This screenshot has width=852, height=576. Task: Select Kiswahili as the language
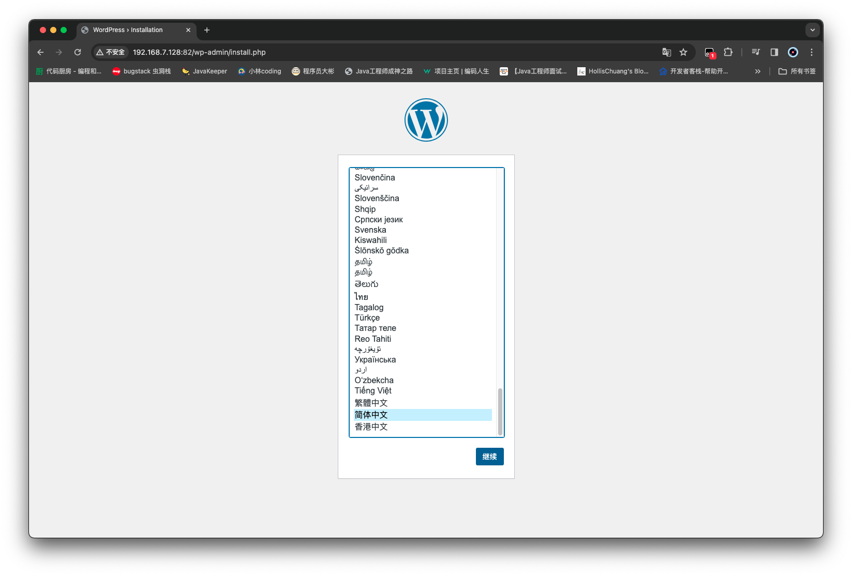click(423, 240)
